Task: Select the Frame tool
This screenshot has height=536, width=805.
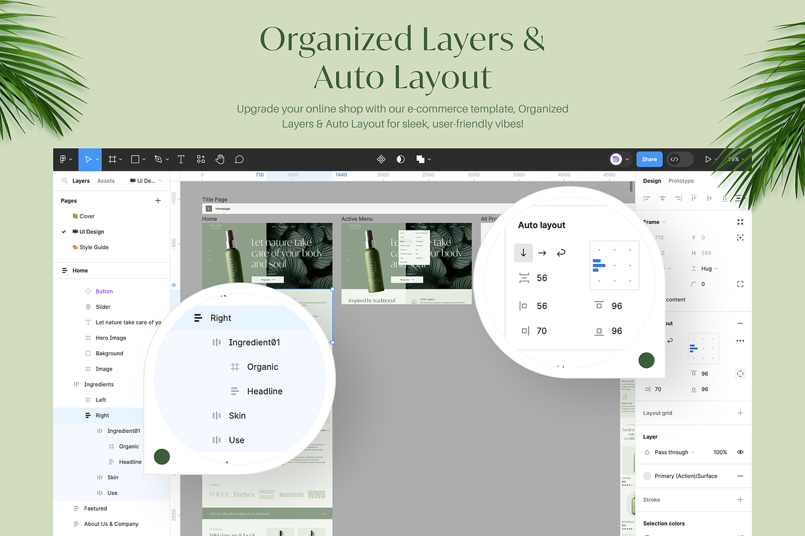Action: coord(113,159)
